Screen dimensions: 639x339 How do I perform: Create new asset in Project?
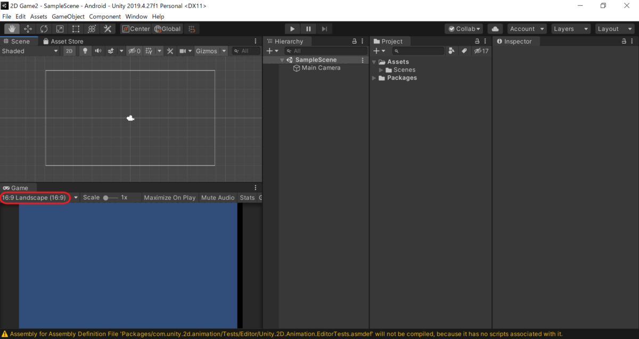(x=379, y=51)
